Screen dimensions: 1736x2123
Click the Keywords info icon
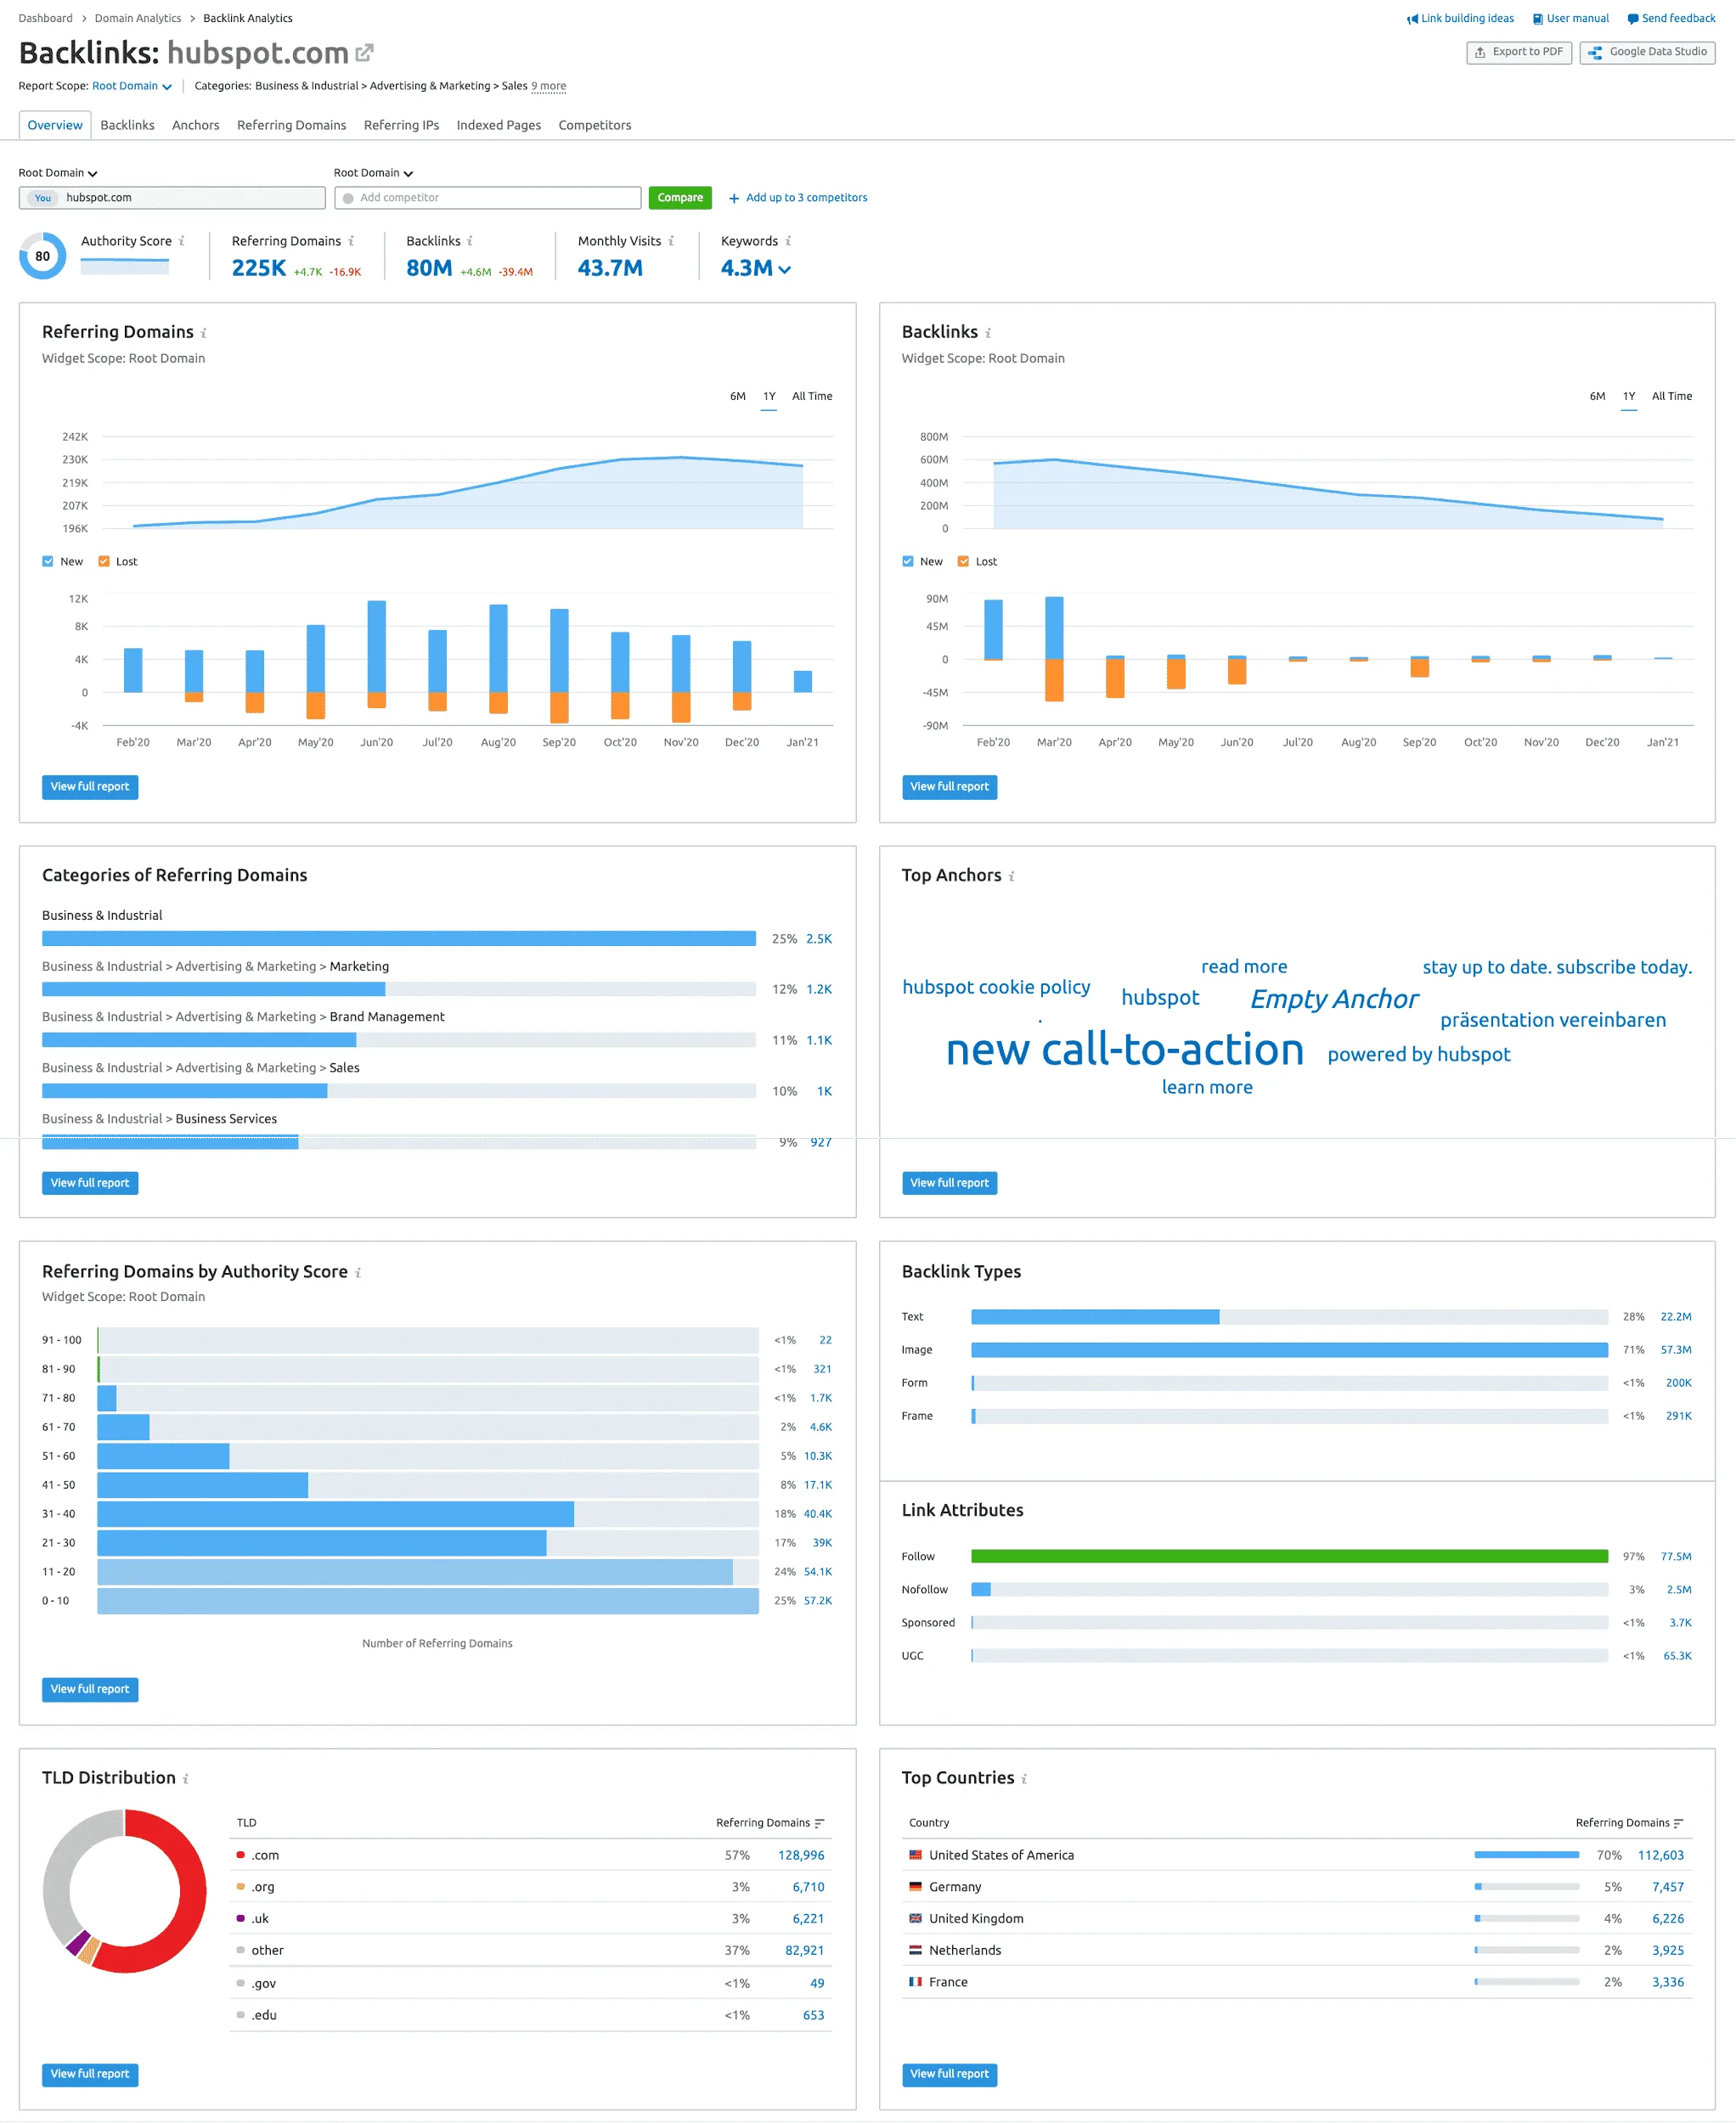788,241
